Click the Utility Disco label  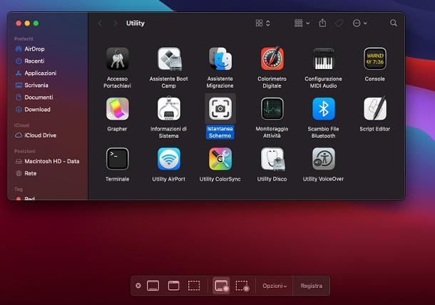(x=272, y=179)
